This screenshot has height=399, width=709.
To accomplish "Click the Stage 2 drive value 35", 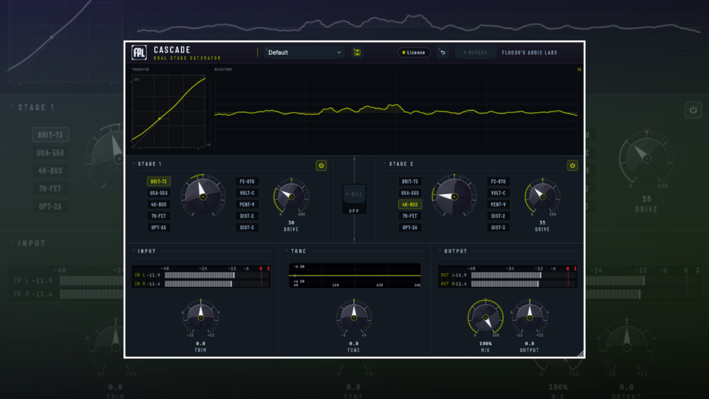I will (x=543, y=222).
